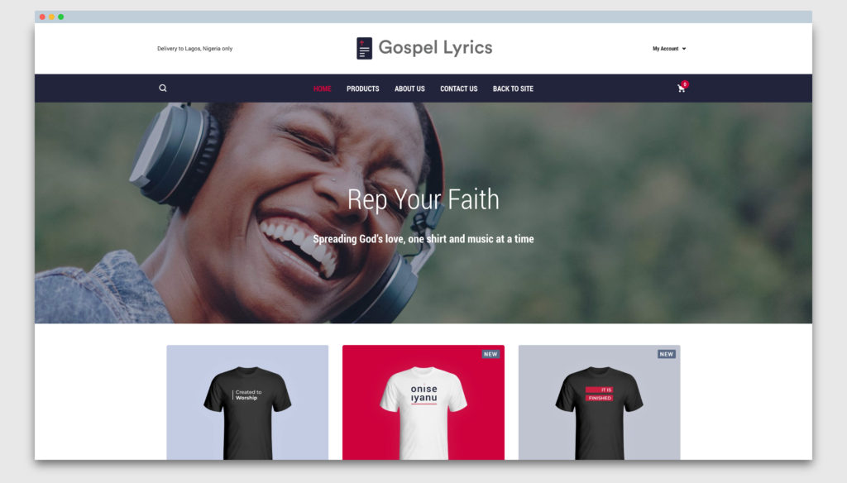This screenshot has height=483, width=847.
Task: Click the yellow window minimize dot
Action: click(x=52, y=17)
